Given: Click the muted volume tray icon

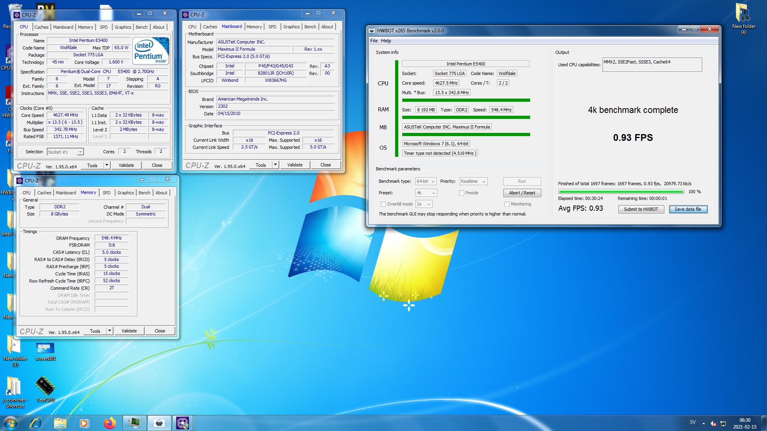Looking at the screenshot, I should (x=713, y=423).
